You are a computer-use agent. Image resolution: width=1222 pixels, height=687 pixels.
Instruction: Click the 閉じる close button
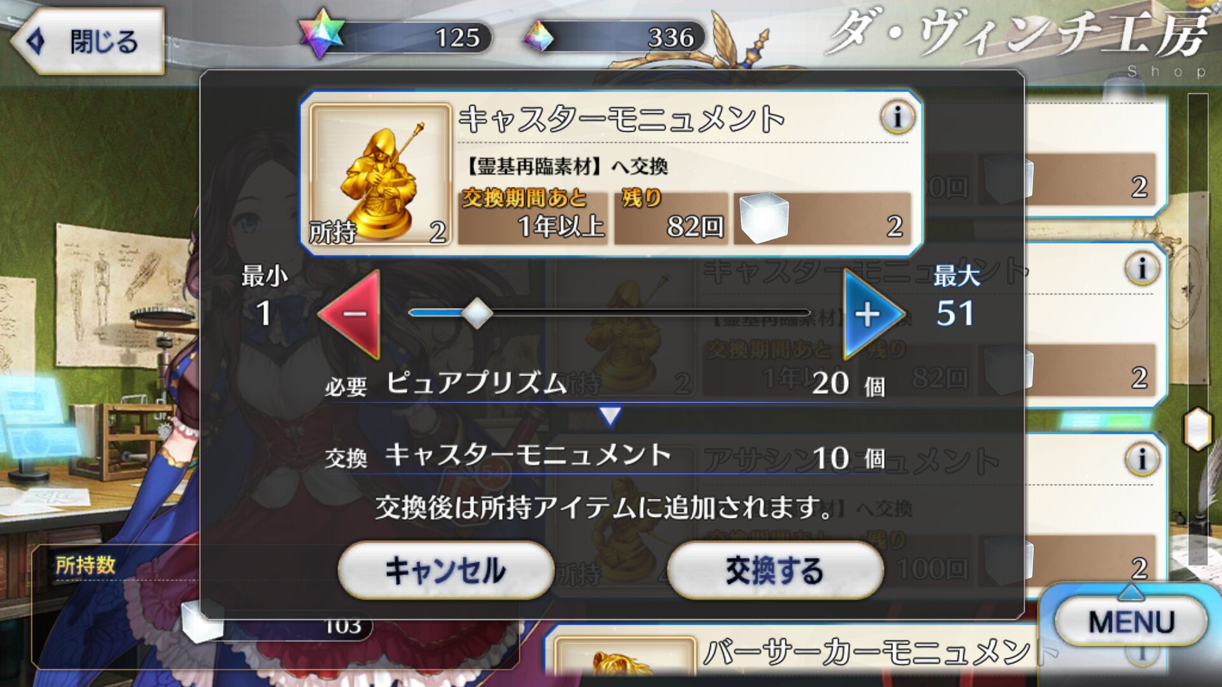(87, 41)
